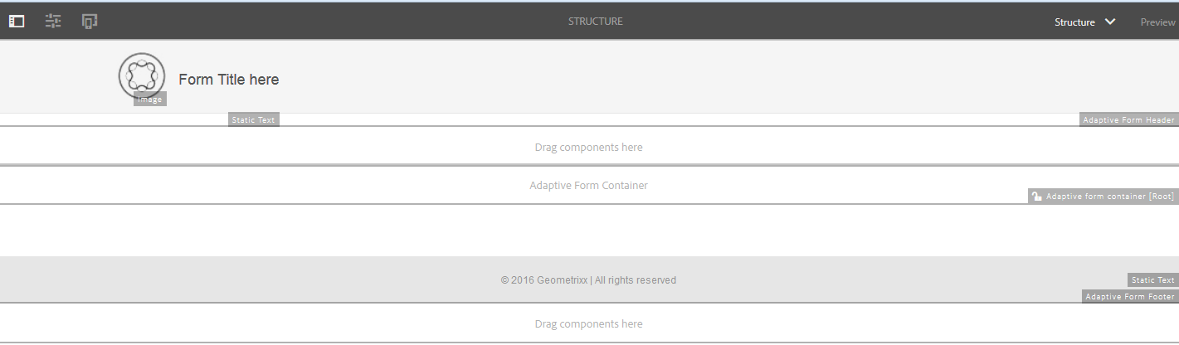The height and width of the screenshot is (345, 1179).
Task: Click the STRUCTURE title in top bar
Action: 595,22
